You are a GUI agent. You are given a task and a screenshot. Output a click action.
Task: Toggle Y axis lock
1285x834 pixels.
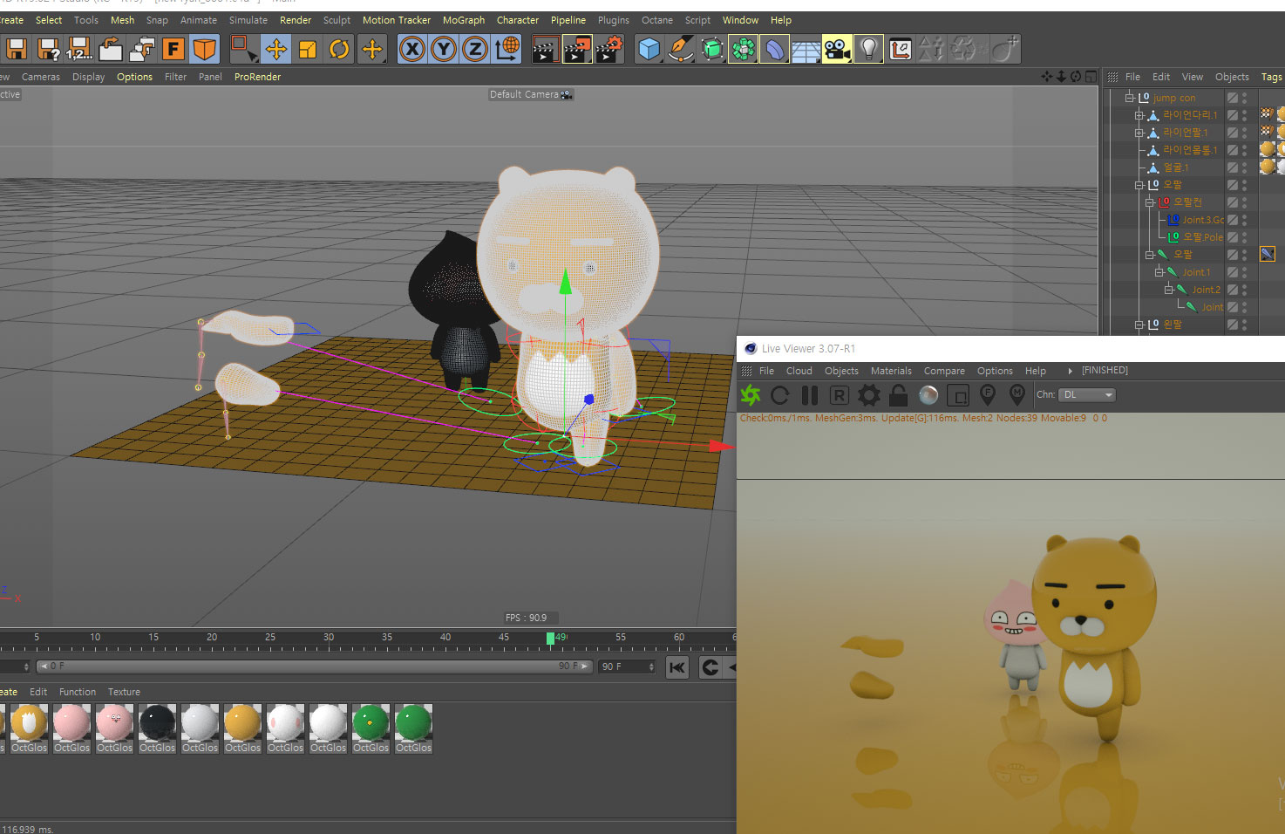click(x=444, y=49)
